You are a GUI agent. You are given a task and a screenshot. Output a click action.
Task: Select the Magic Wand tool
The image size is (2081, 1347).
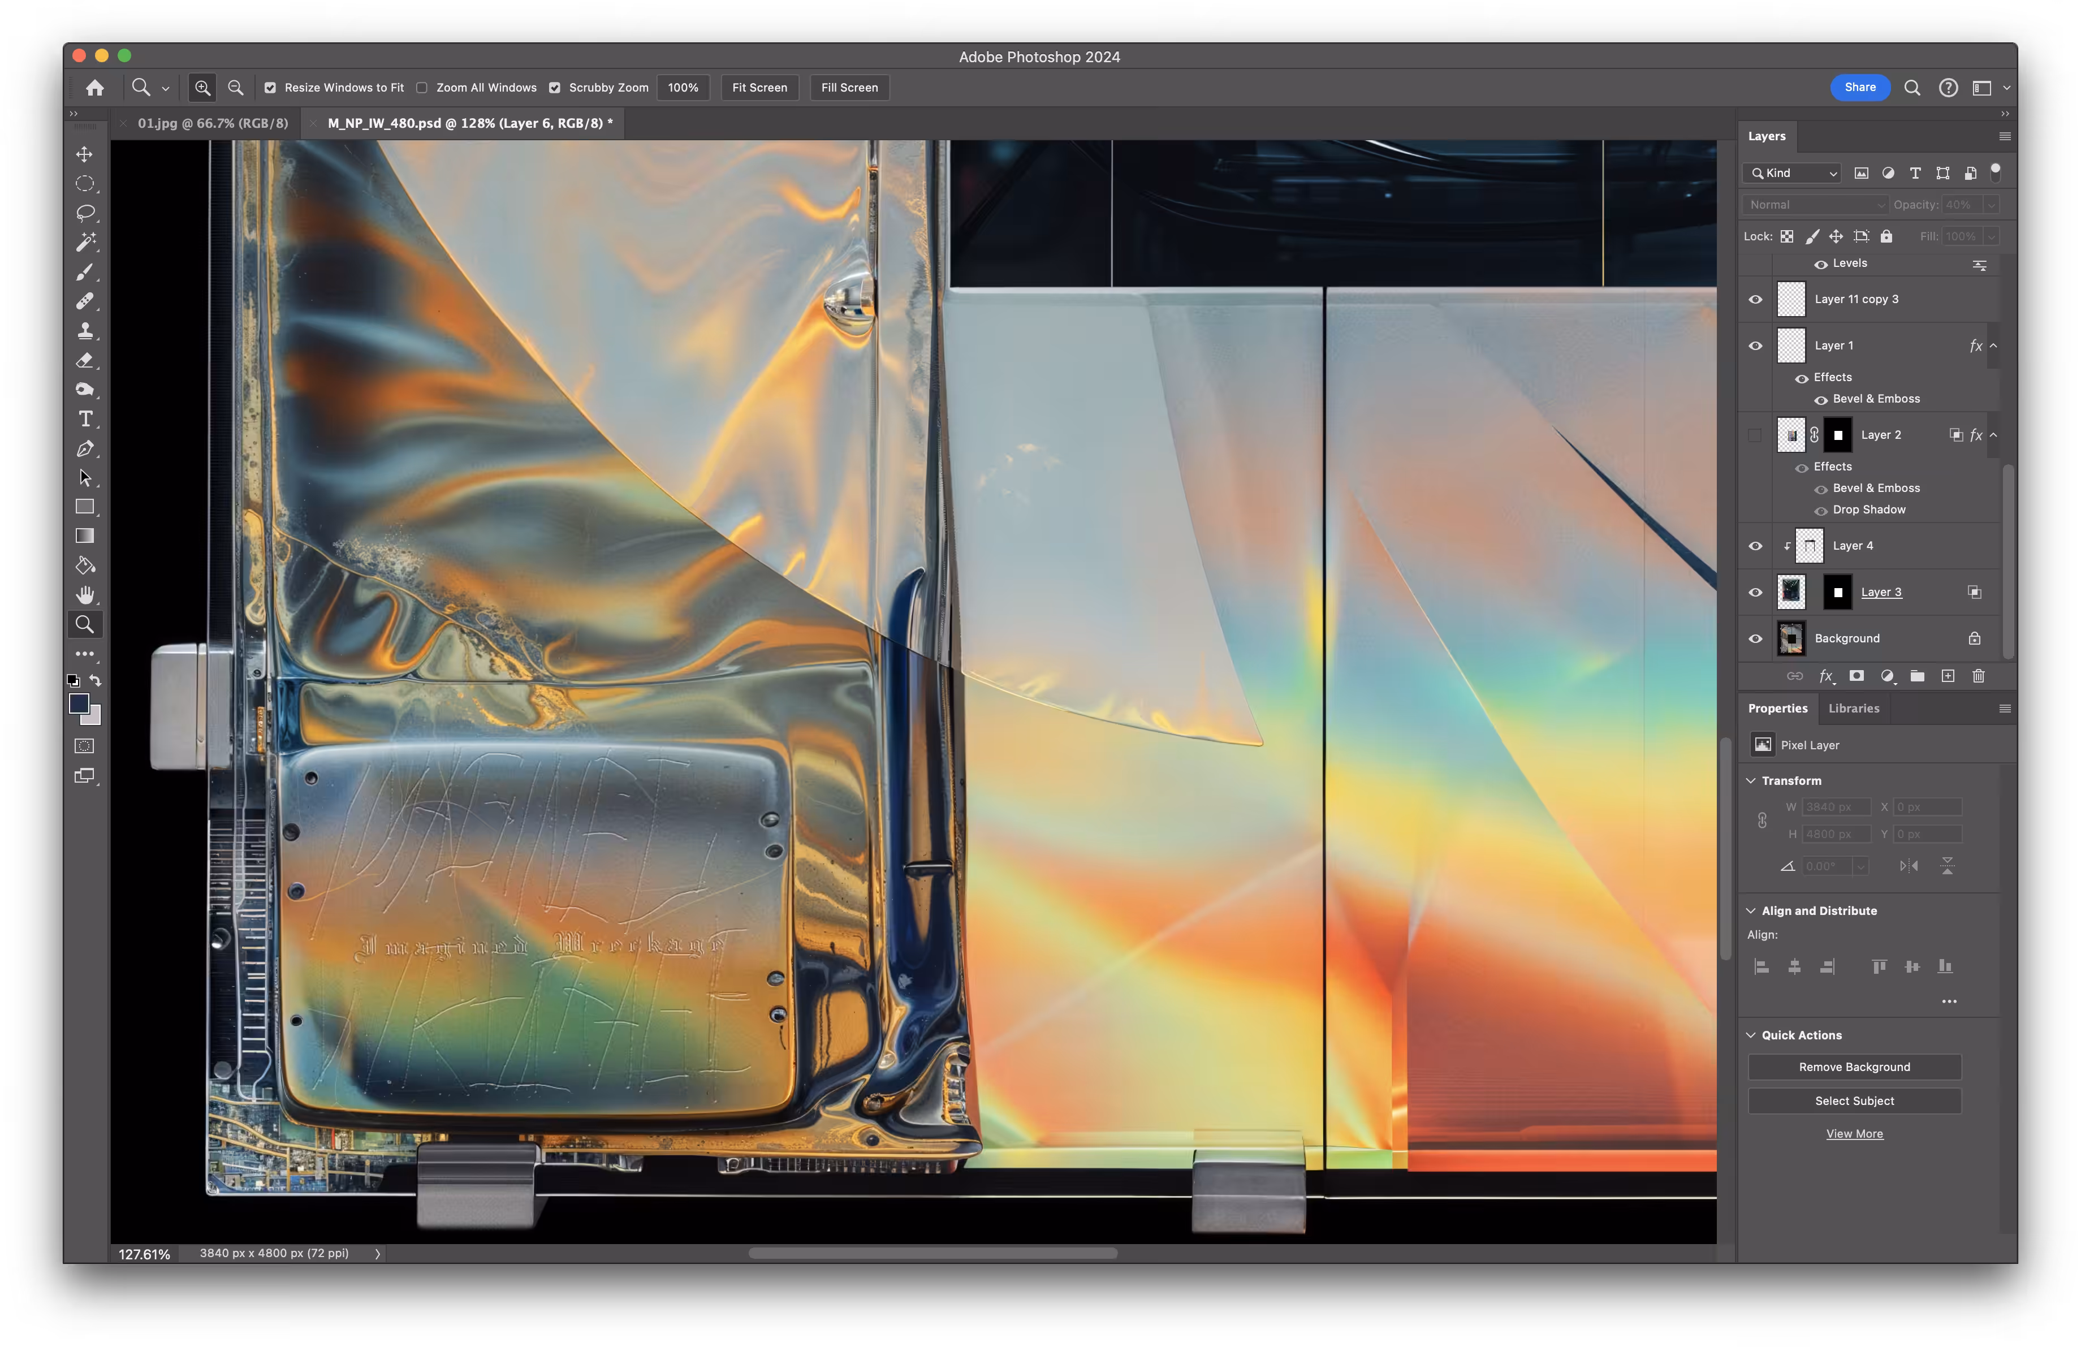pos(85,242)
